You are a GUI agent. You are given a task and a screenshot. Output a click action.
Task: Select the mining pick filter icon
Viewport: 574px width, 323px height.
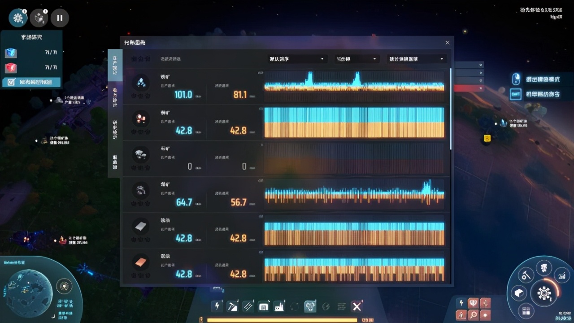[232, 306]
